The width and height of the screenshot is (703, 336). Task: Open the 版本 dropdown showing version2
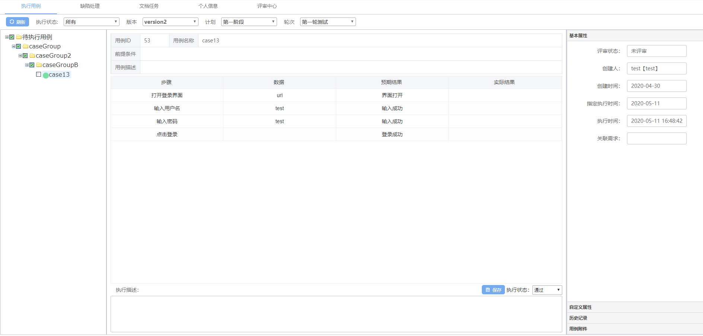coord(170,22)
